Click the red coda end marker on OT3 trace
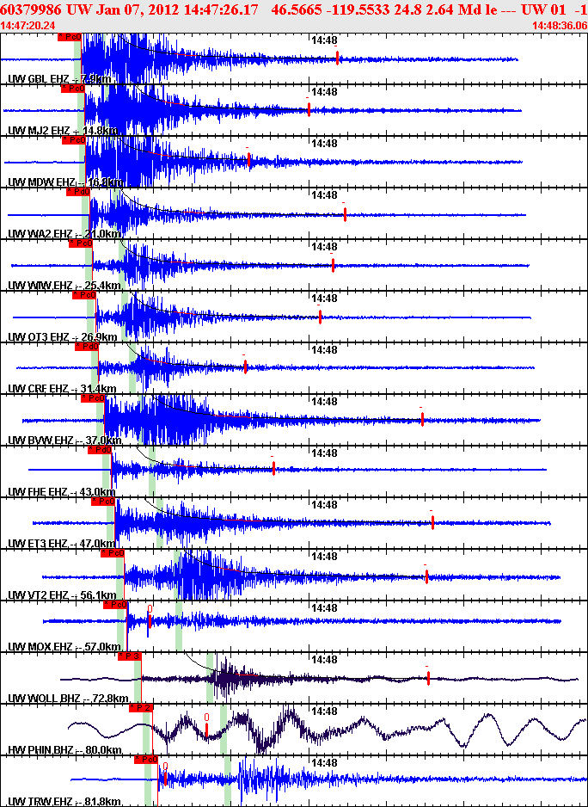Screen dimensions: 588x807 320,317
